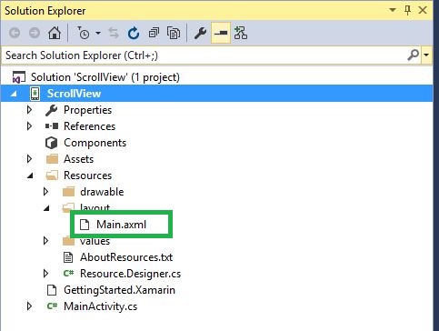Screen dimensions: 439x331
Task: Click the magnifier search icon
Action: click(413, 55)
